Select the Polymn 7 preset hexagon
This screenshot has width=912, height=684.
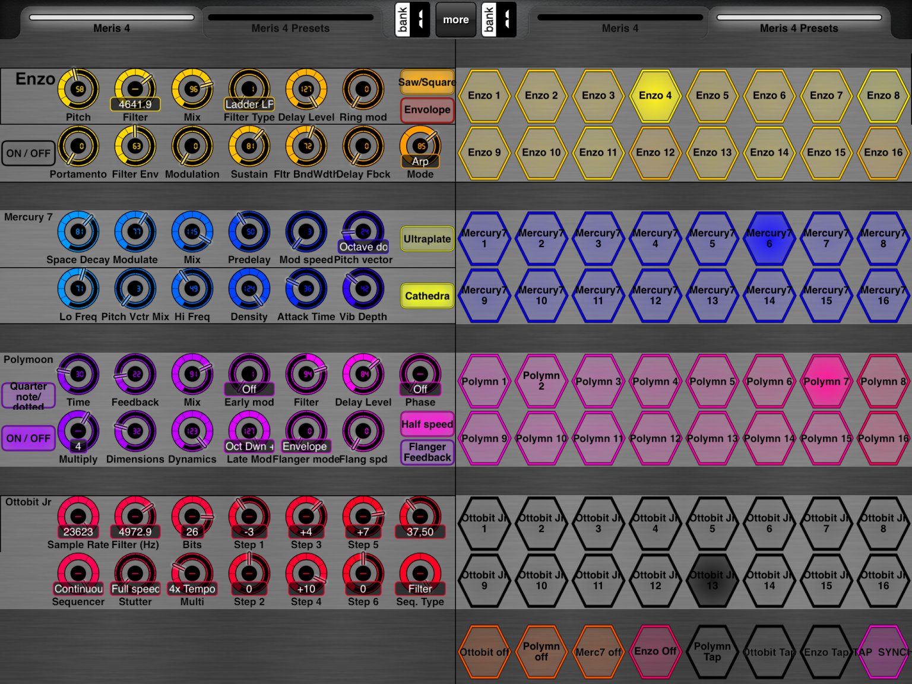pos(826,381)
